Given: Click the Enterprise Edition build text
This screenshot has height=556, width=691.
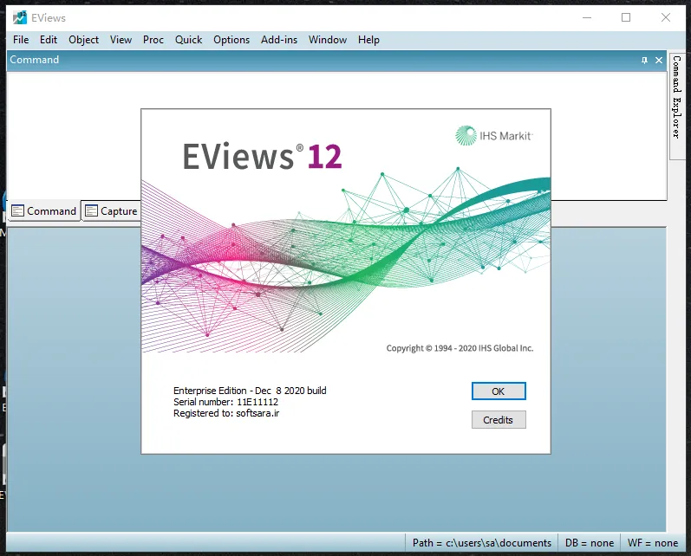Looking at the screenshot, I should (x=250, y=391).
